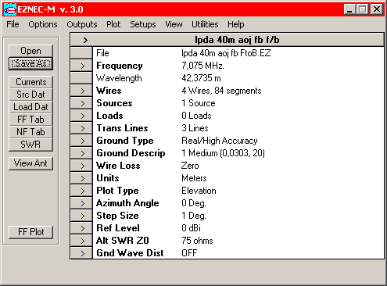Click the arrow button next to Gnd Wave Dist
The height and width of the screenshot is (286, 387).
81,253
